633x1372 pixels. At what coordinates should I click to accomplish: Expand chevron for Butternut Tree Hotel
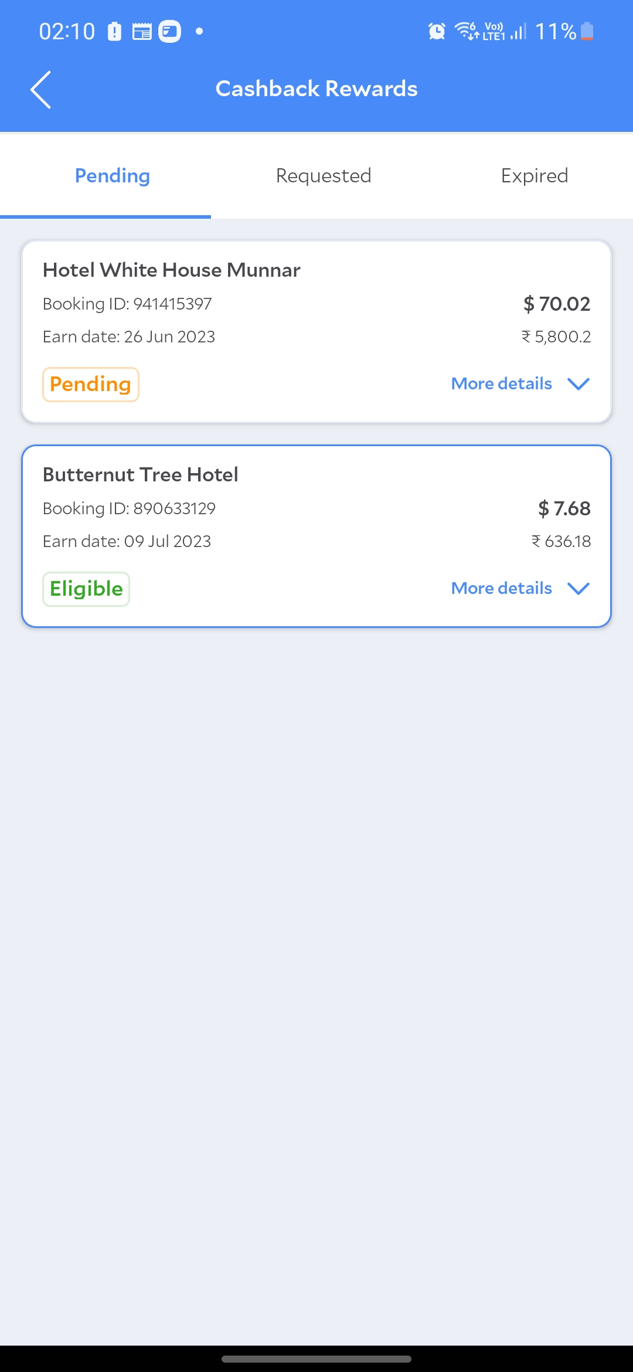click(x=578, y=589)
